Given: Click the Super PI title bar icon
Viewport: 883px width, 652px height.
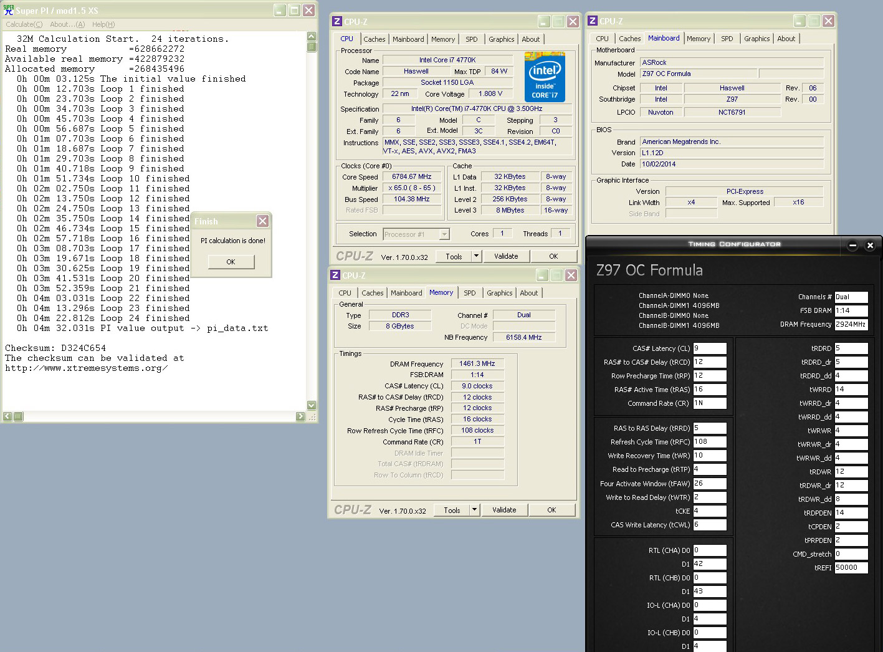Looking at the screenshot, I should 9,11.
